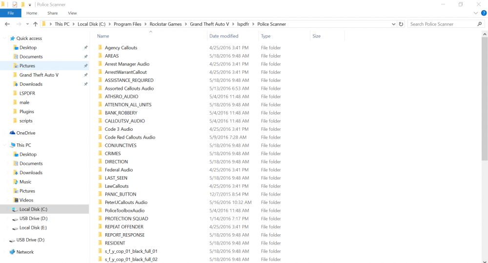This screenshot has height=263, width=488.
Task: Expand chevron after This PC in path
Action: 74,24
